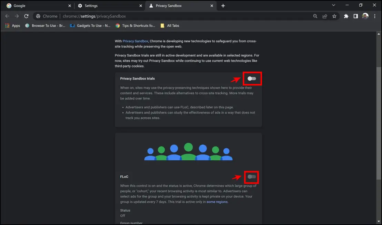Select the Privacy Sandbox tab
382x225 pixels.
coord(181,6)
